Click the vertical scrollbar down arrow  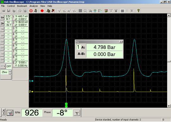[x=169, y=106]
